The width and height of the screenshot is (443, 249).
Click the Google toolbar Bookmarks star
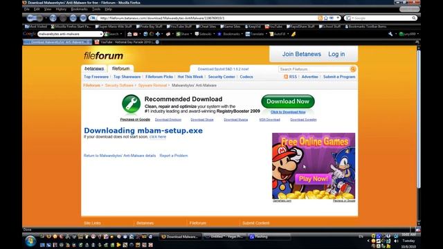219,34
